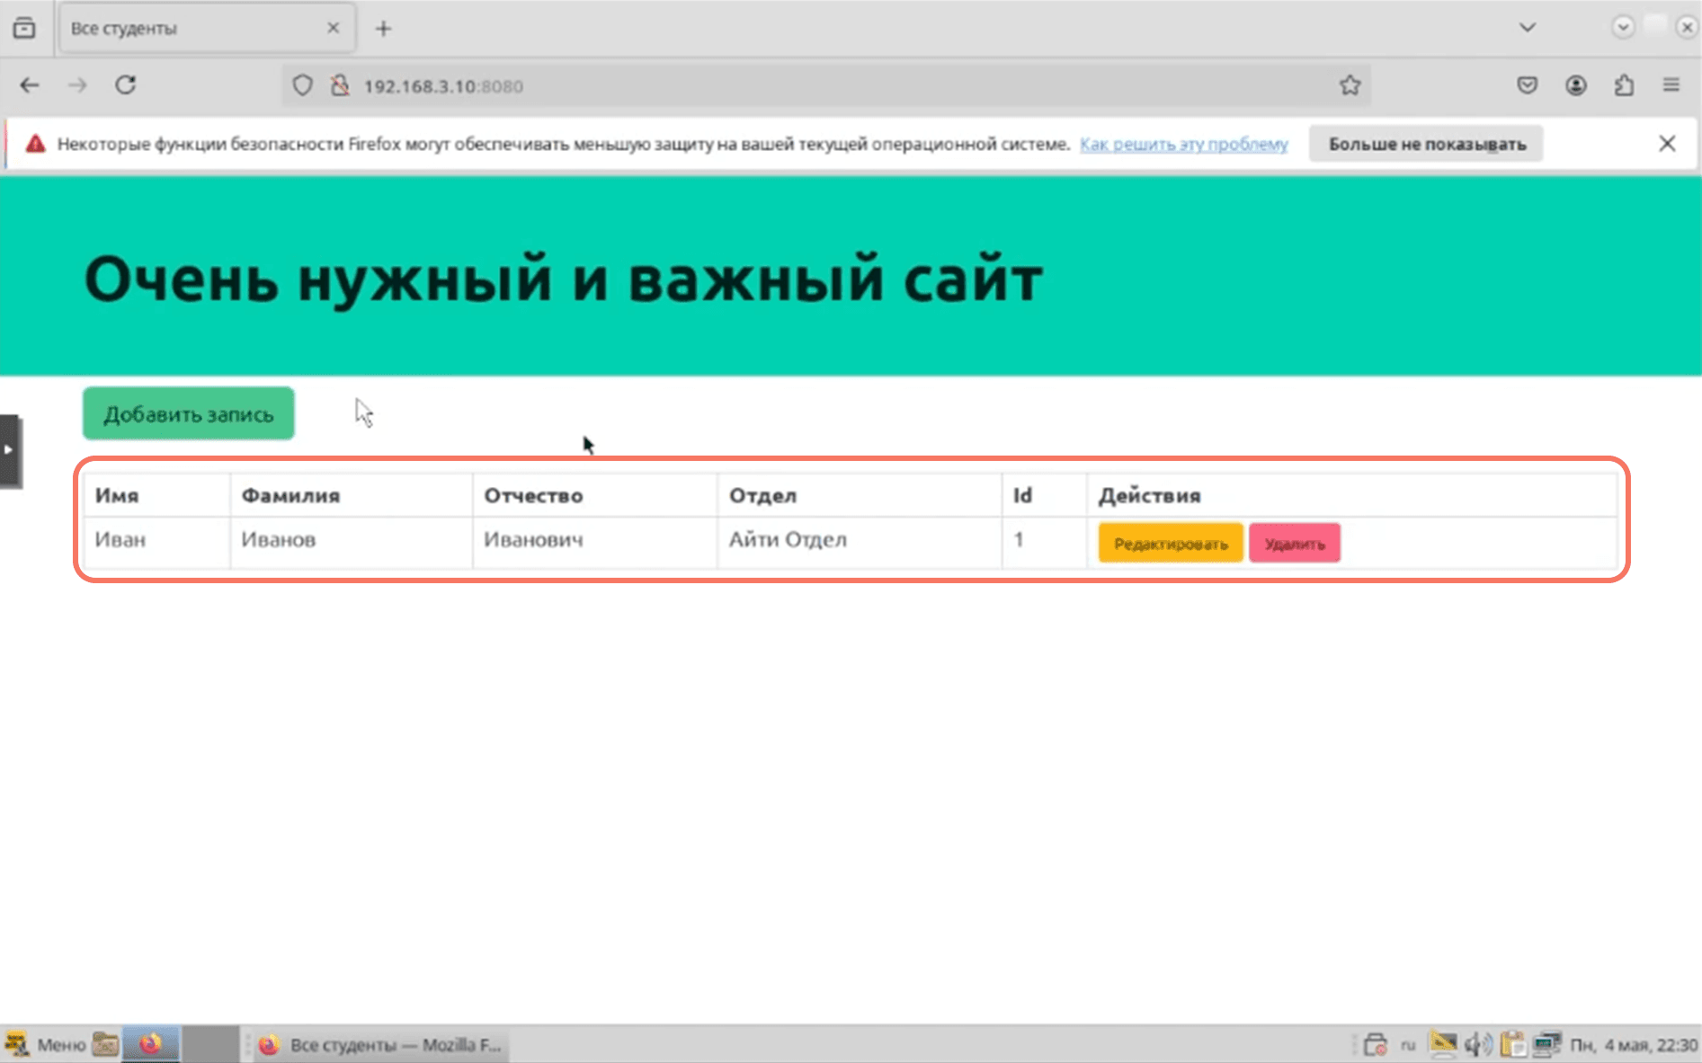Open the volume speaker tray icon
The width and height of the screenshot is (1702, 1063).
(1477, 1045)
